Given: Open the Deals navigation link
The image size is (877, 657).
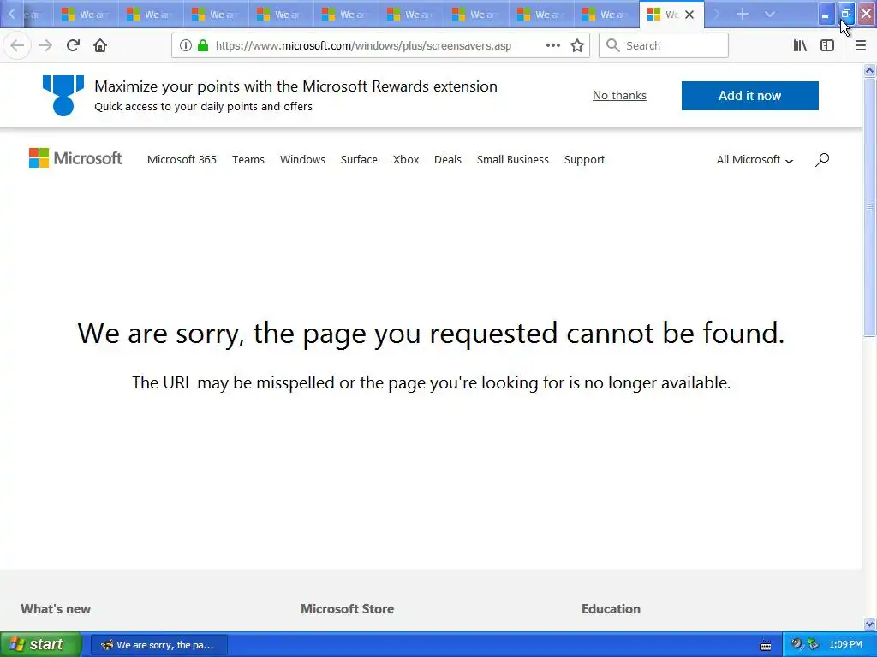Looking at the screenshot, I should (448, 160).
